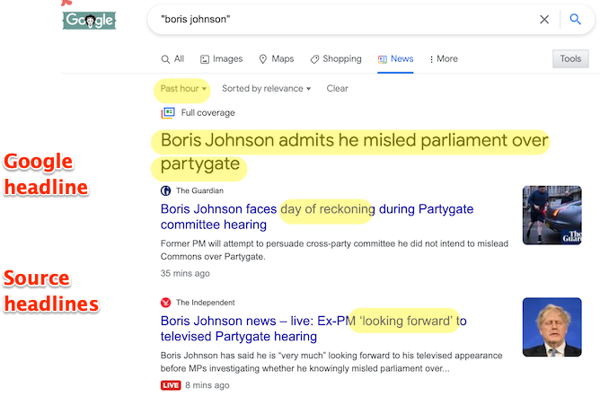Switch to the Images tab
600x397 pixels.
click(x=221, y=59)
